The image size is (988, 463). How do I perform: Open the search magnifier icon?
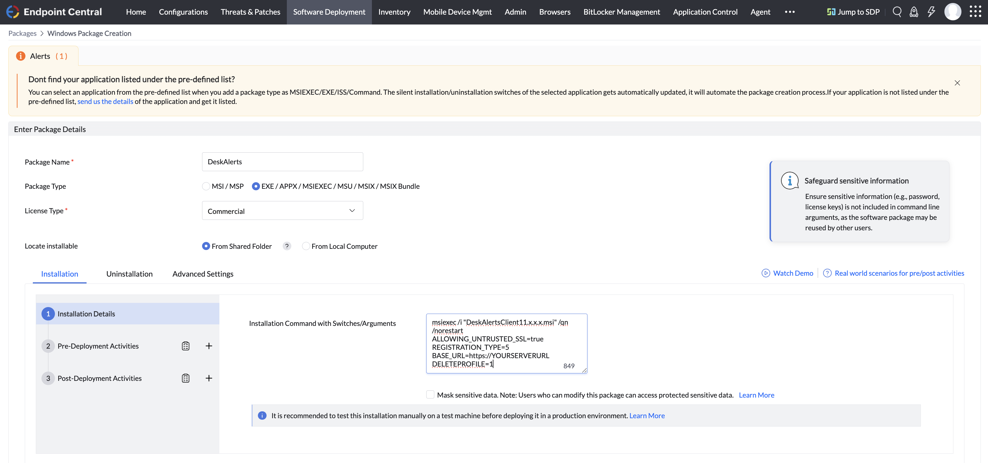click(897, 12)
